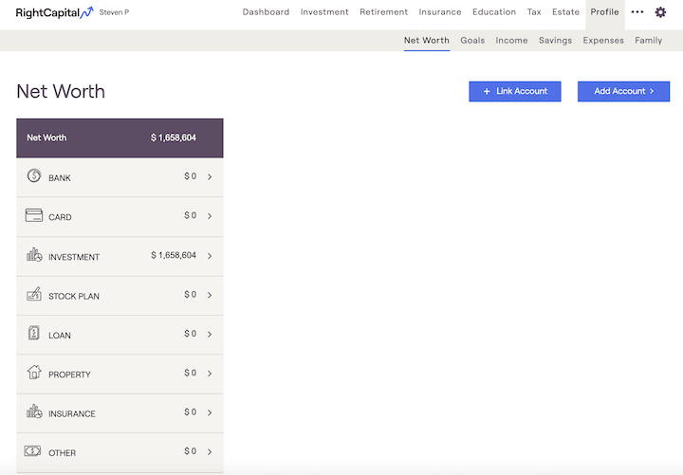
Task: Click the Insurance category icon
Action: tap(34, 412)
